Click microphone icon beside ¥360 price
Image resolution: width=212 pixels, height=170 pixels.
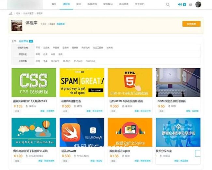(123, 106)
